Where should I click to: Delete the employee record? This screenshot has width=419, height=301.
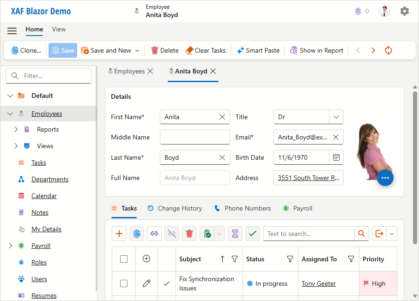(165, 50)
